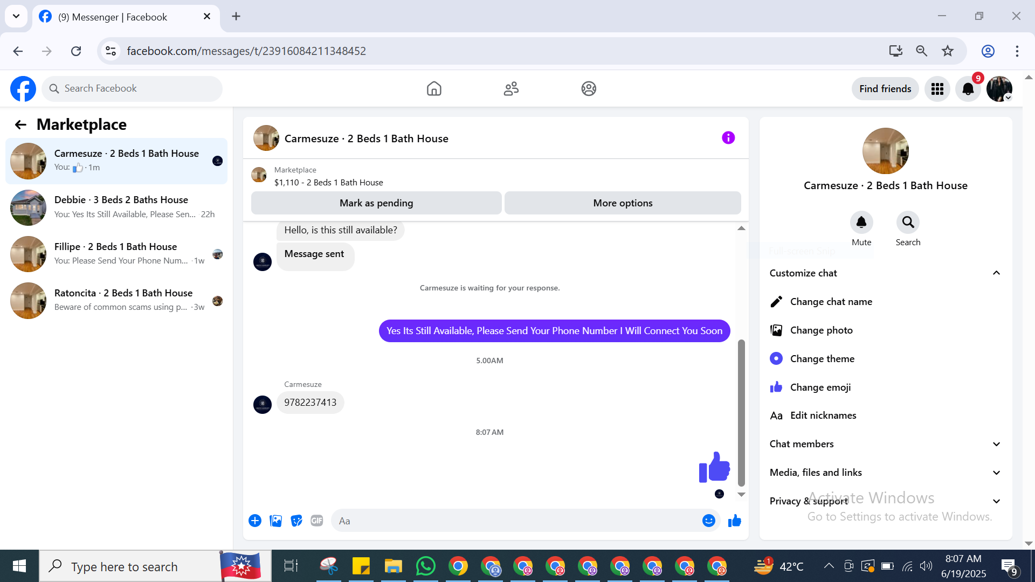This screenshot has width=1035, height=582.
Task: Send a thumbs up like
Action: coord(735,521)
